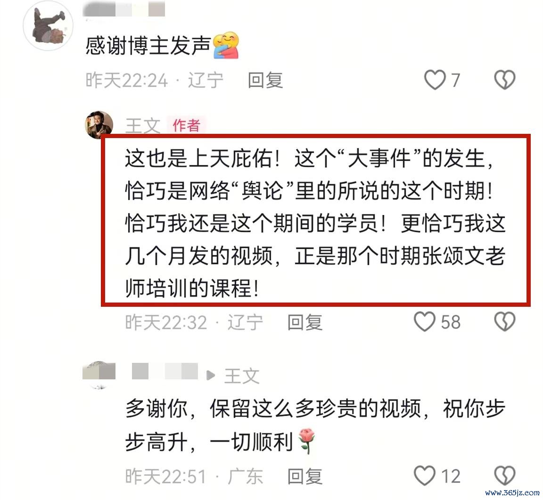This screenshot has width=543, height=500.
Task: Click the 作者 author badge
Action: 186,125
